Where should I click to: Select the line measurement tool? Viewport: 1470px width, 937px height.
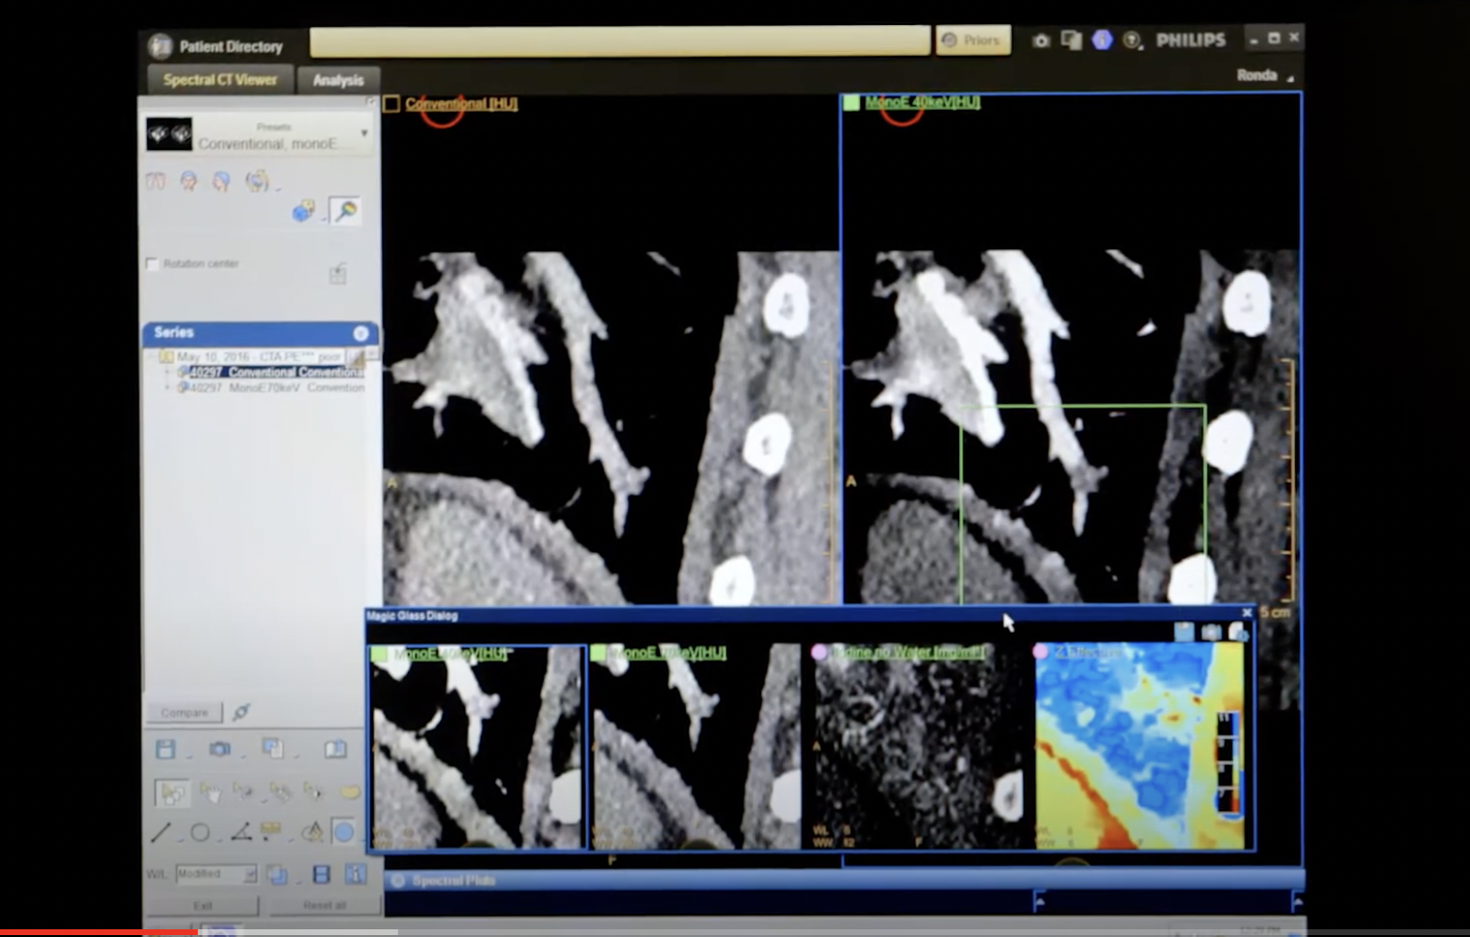pyautogui.click(x=161, y=832)
